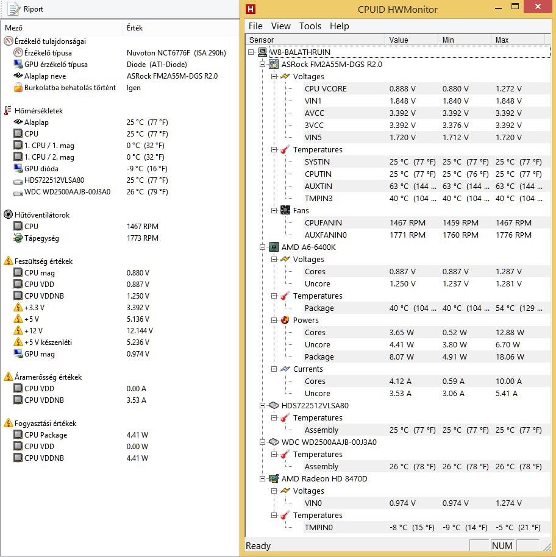The height and width of the screenshot is (557, 556).
Task: Click the Áramerősség értékek warning icon
Action: [8, 377]
